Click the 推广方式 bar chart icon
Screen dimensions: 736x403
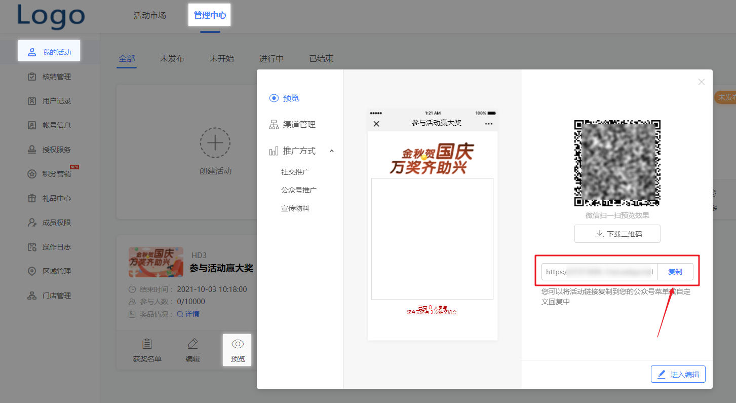point(274,151)
